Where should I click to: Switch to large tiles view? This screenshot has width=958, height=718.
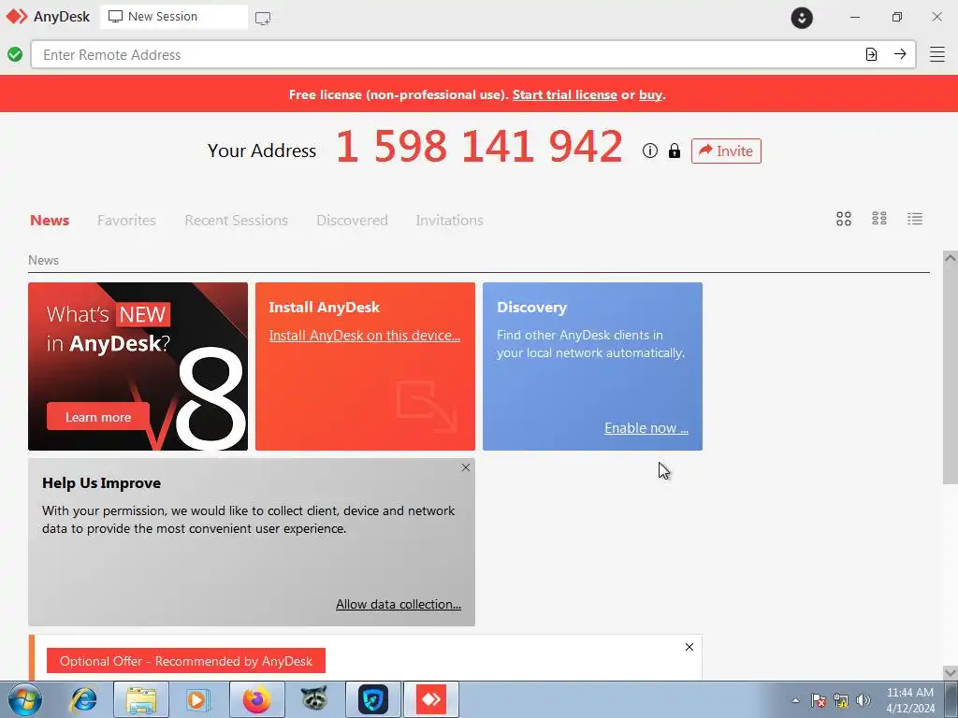(844, 219)
